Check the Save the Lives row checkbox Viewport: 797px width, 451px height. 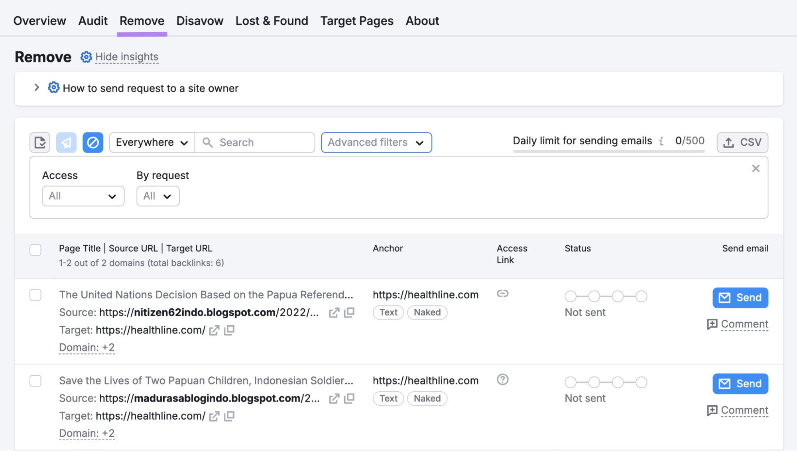pos(35,381)
